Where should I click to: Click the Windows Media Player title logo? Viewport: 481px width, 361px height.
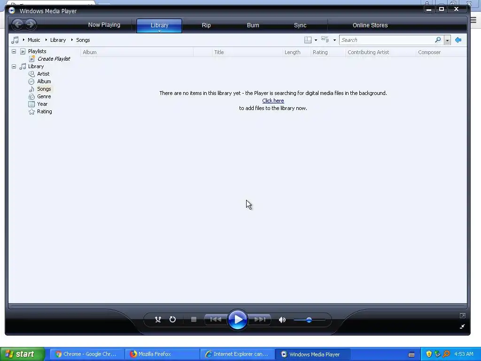tap(12, 10)
